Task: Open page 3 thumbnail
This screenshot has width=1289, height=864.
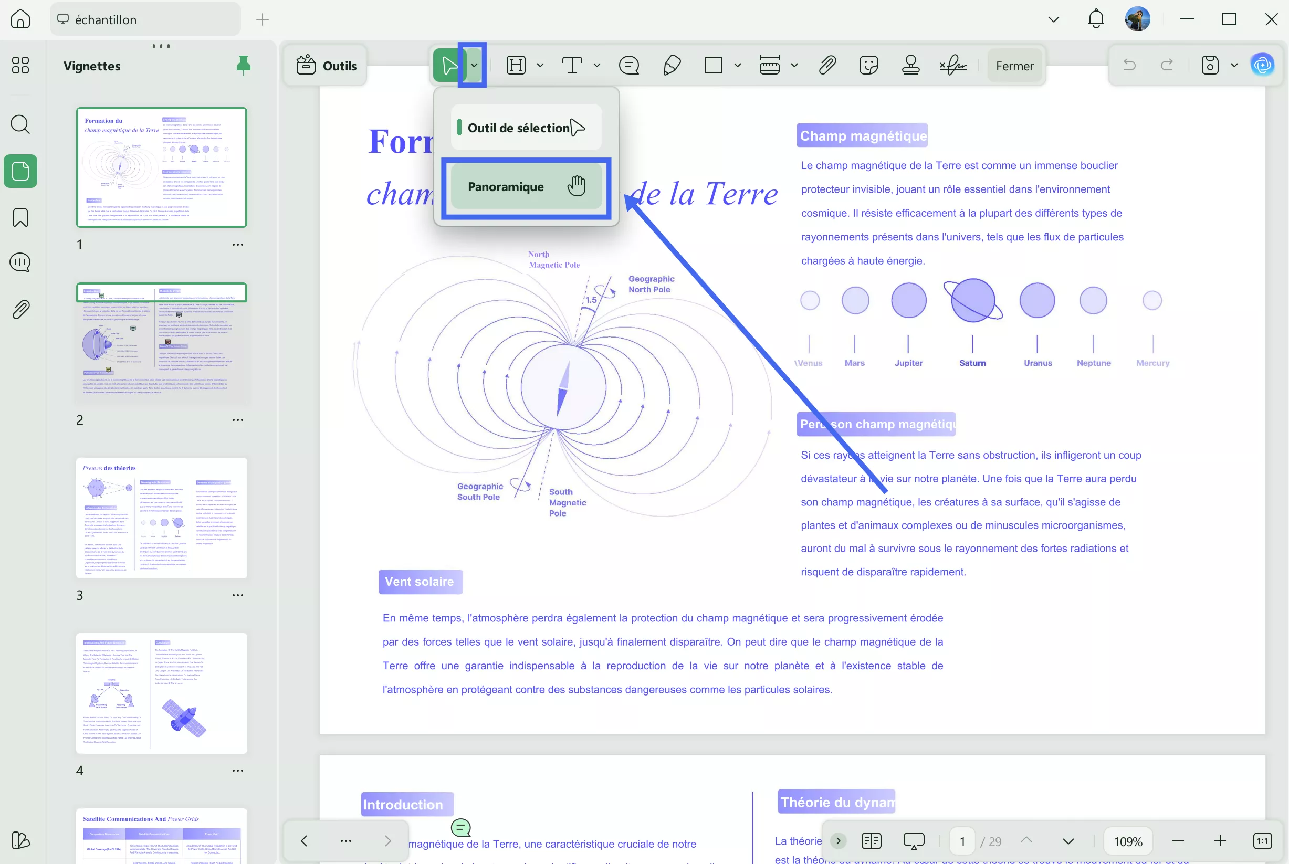Action: [162, 518]
